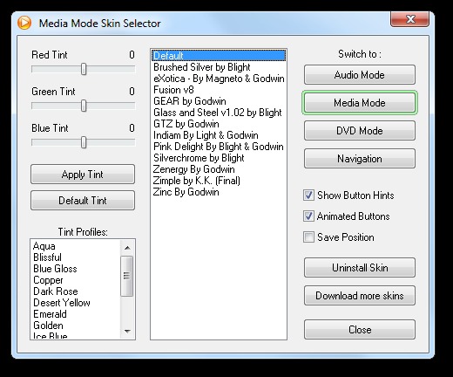Switch to Audio Mode
453x377 pixels.
tap(360, 75)
